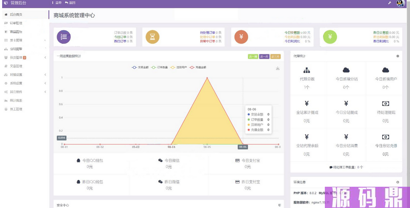Click the yellow hourglass circle icon
Viewport: 410px width, 208px height.
pos(152,37)
